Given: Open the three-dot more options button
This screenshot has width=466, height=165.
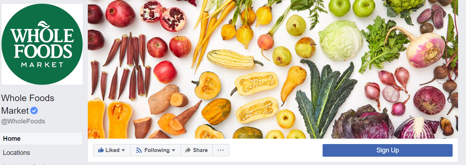Looking at the screenshot, I should tap(221, 150).
